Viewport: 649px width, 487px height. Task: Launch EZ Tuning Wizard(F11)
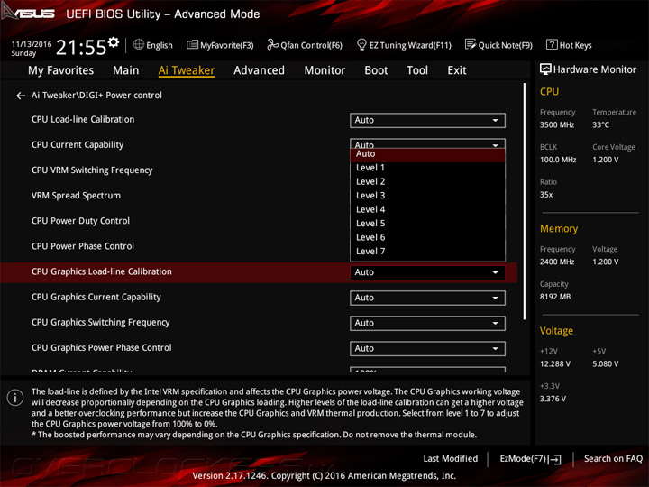404,45
